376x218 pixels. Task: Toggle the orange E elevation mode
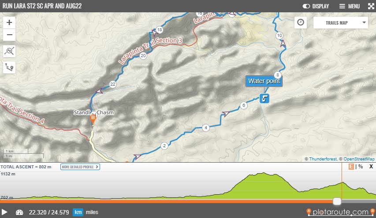[351, 167]
